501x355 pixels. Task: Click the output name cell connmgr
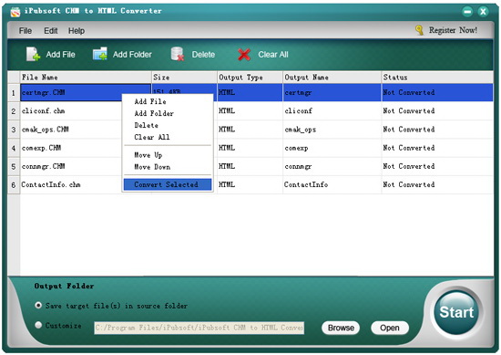tap(332, 166)
